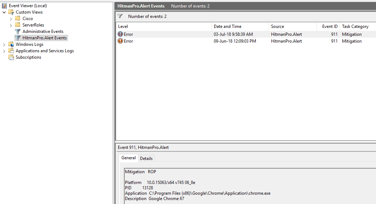Sort events by the Level column
This screenshot has width=376, height=204.
(164, 26)
